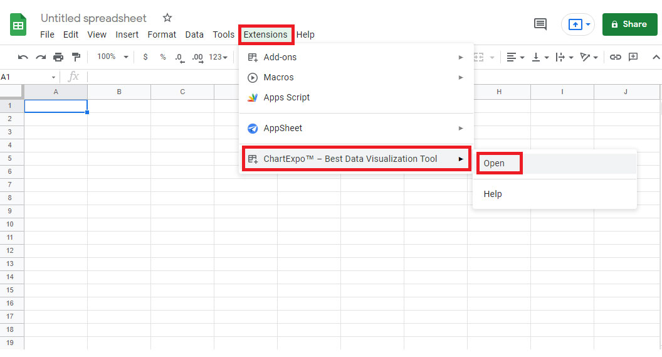The image size is (662, 357).
Task: Open the AppSheet submenu
Action: coord(356,128)
